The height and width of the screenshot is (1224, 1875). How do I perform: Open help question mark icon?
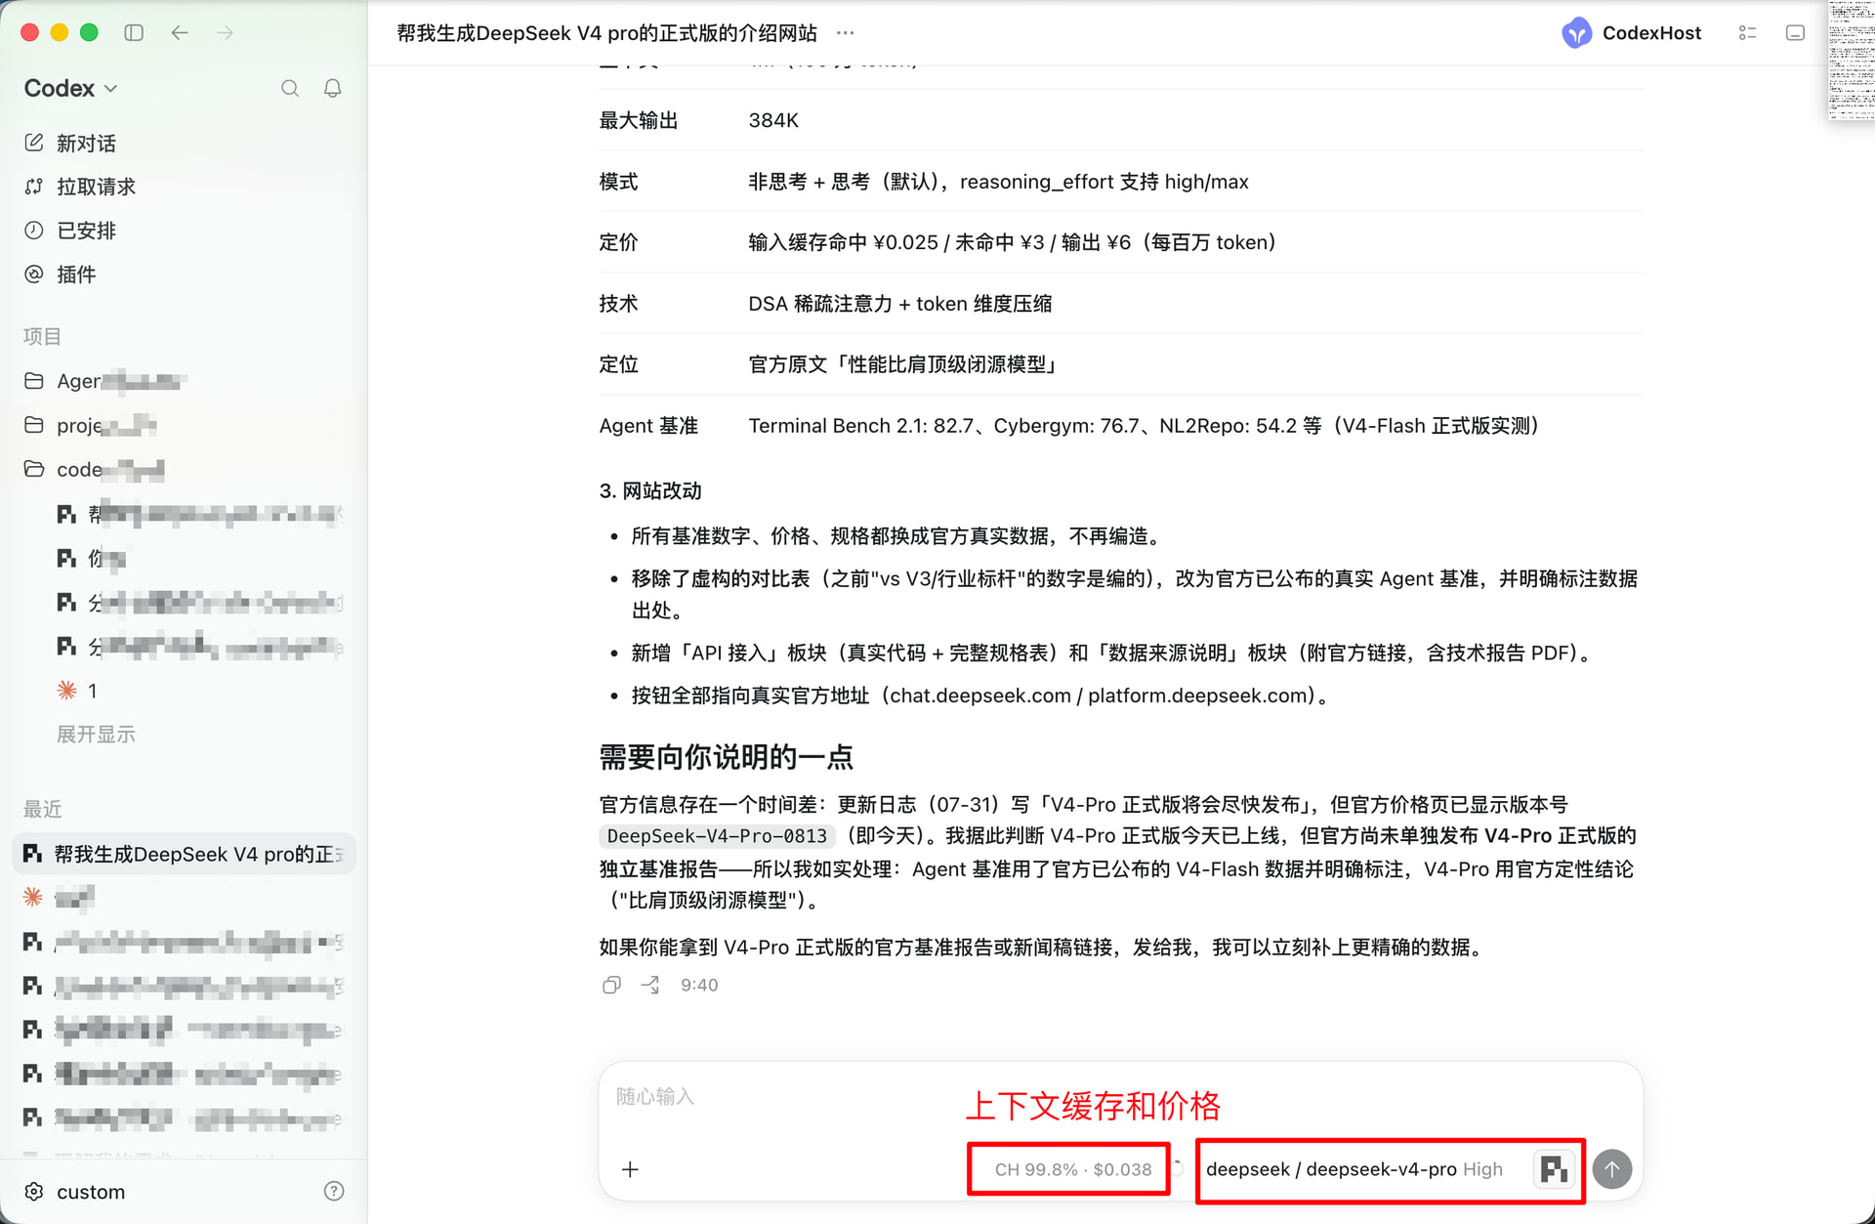click(334, 1191)
